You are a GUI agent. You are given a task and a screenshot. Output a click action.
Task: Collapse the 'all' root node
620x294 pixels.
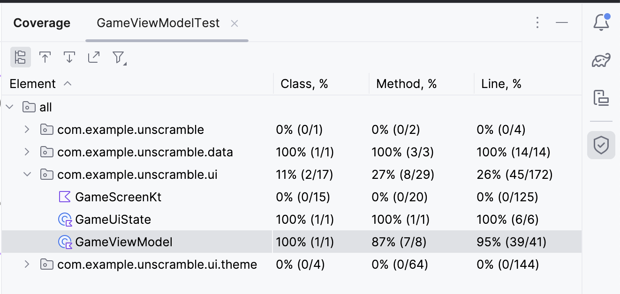[x=9, y=107]
